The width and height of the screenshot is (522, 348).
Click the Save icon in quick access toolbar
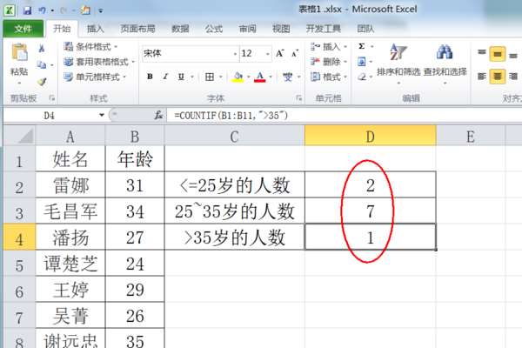27,10
